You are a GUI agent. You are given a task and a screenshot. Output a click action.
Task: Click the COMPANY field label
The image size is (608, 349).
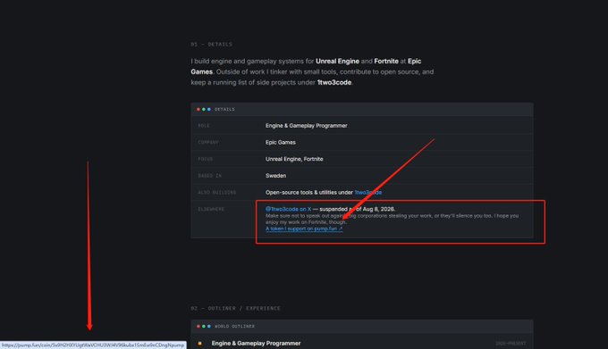click(208, 143)
